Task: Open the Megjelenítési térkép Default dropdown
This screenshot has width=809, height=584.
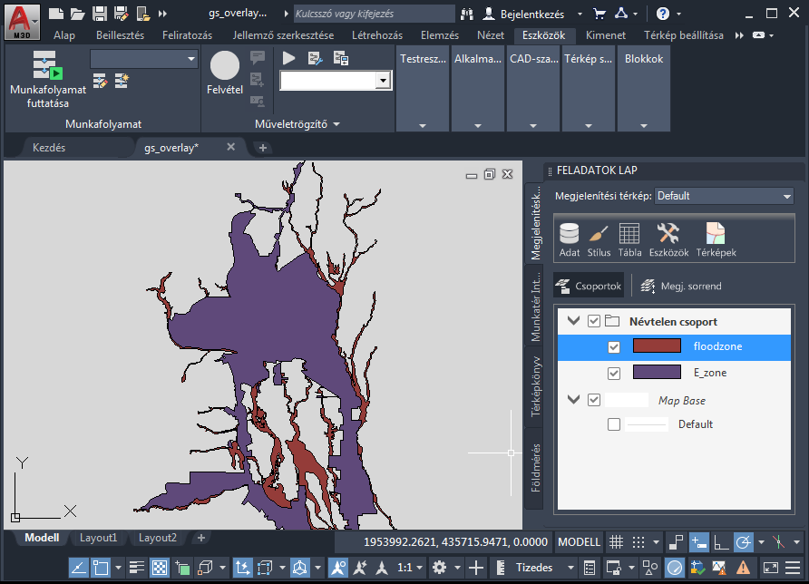Action: tap(723, 196)
